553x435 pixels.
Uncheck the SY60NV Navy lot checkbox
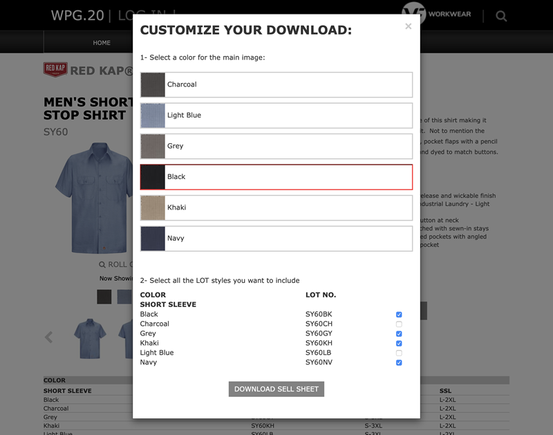(x=399, y=362)
